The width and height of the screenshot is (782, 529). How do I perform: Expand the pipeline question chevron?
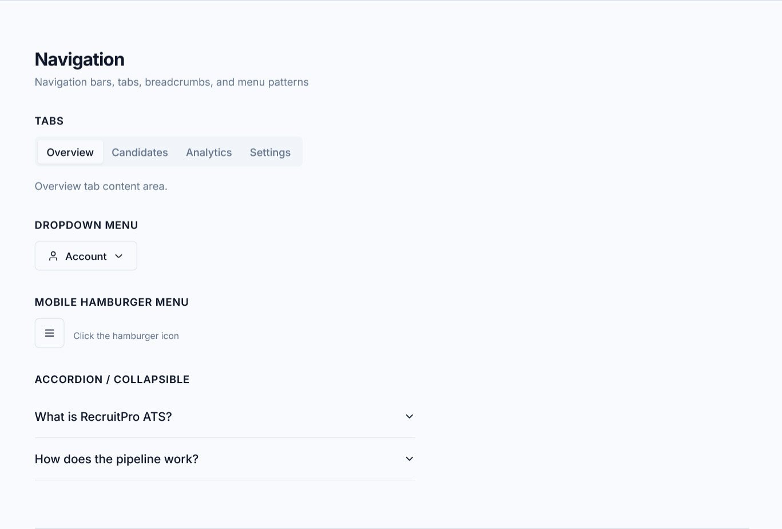point(409,459)
